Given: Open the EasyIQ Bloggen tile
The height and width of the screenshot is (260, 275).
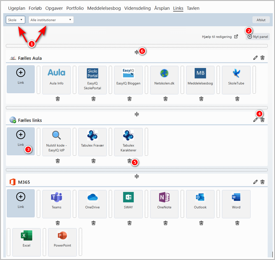Looking at the screenshot, I should [128, 80].
